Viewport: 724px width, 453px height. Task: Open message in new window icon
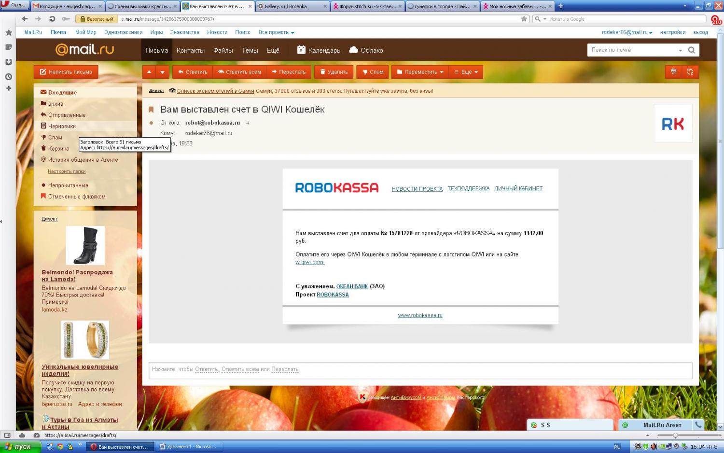pyautogui.click(x=690, y=72)
